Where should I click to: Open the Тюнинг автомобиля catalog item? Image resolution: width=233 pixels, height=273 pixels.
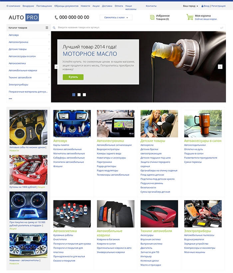20,77
